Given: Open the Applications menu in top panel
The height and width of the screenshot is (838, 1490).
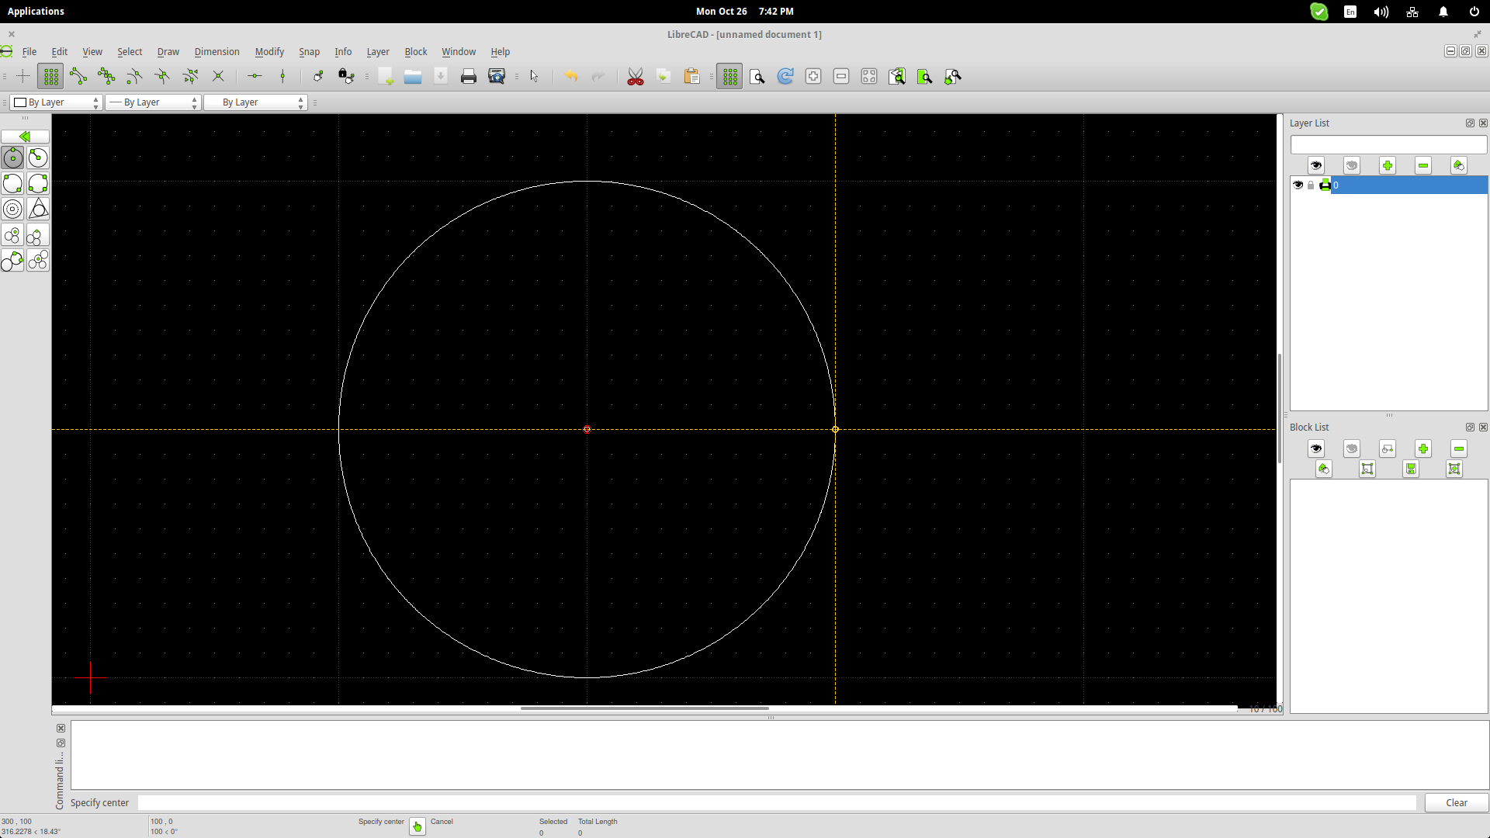Looking at the screenshot, I should (x=36, y=12).
